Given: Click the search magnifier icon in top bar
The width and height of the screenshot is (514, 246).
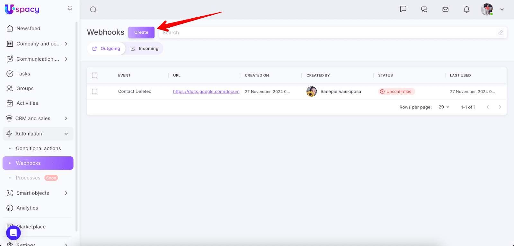Looking at the screenshot, I should [x=93, y=10].
